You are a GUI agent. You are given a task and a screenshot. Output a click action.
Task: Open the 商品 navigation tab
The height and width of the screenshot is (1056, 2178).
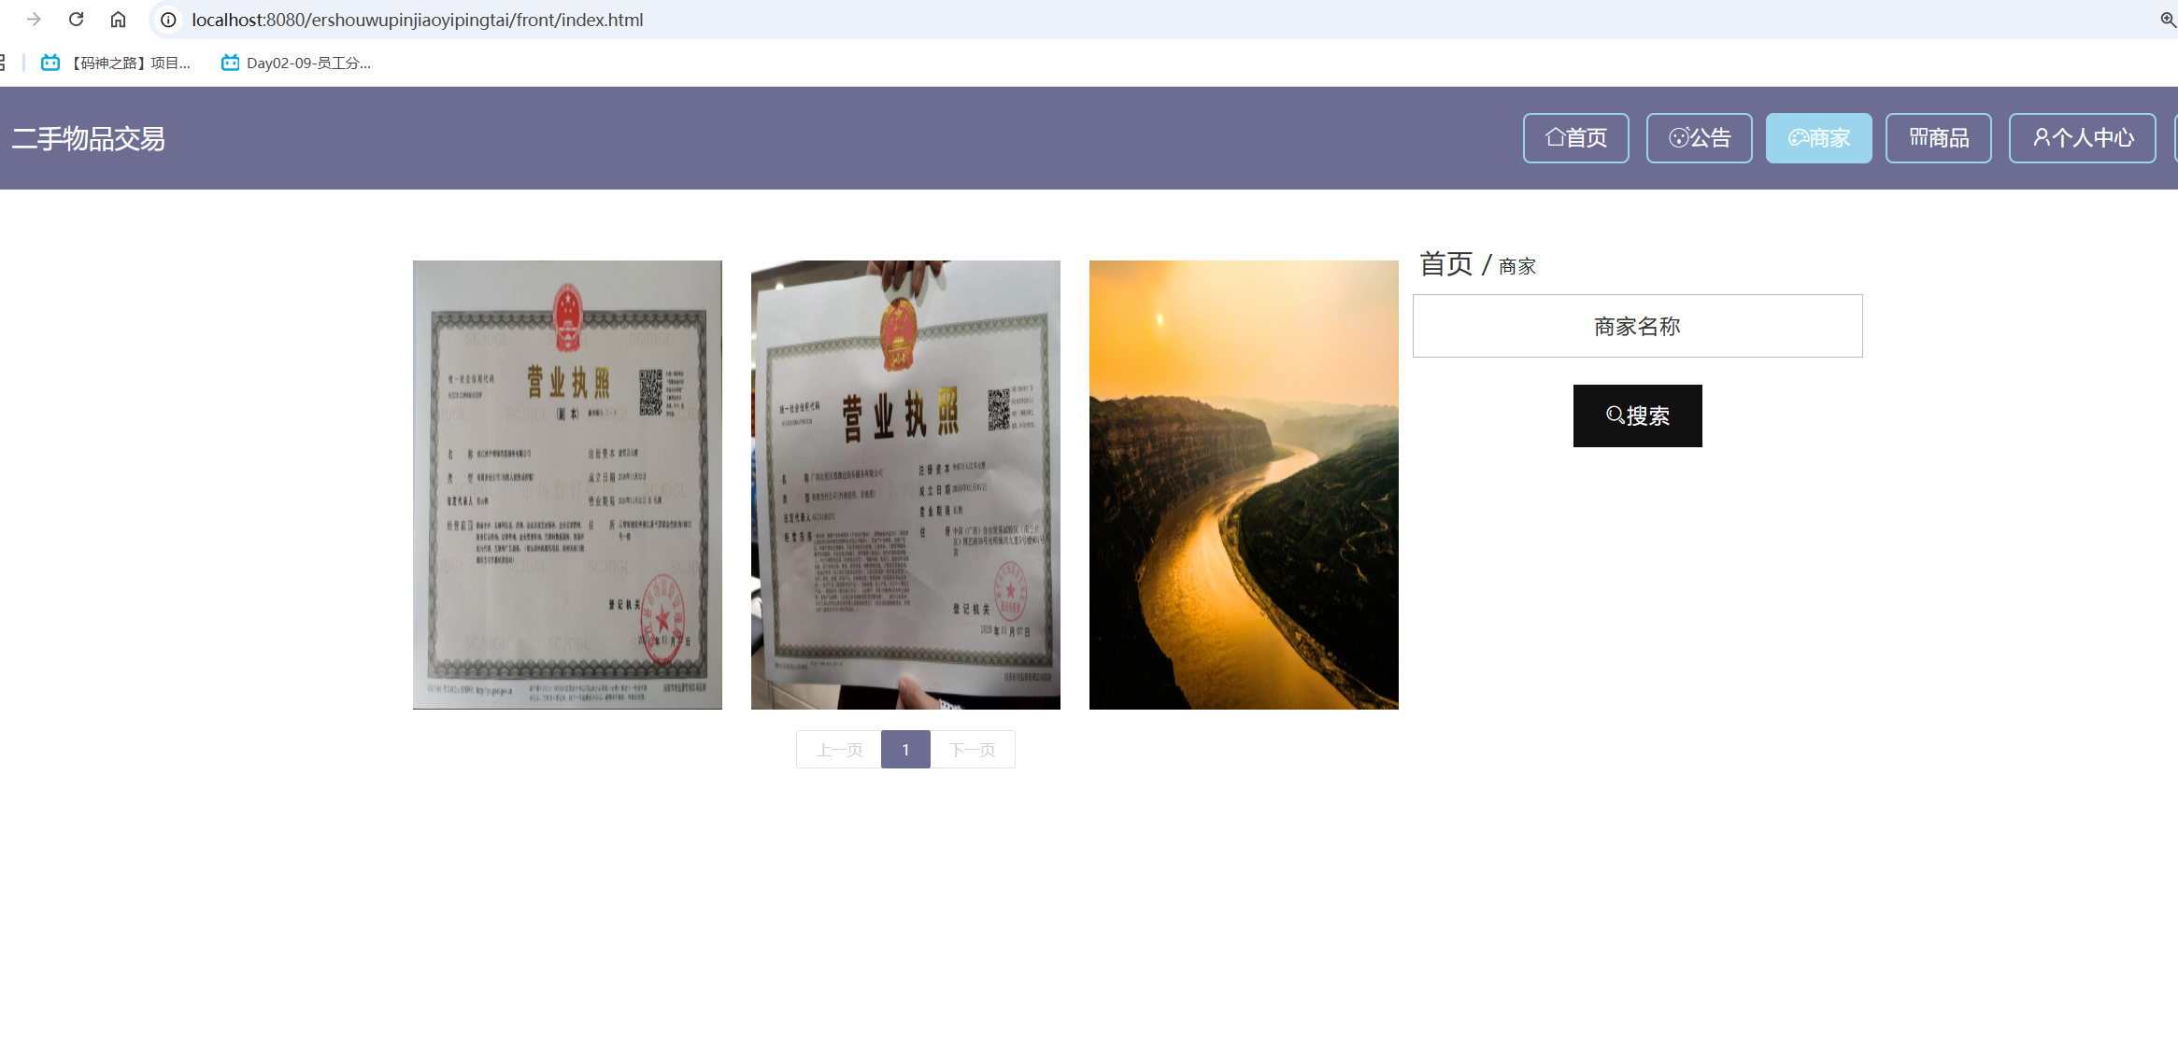click(1939, 138)
